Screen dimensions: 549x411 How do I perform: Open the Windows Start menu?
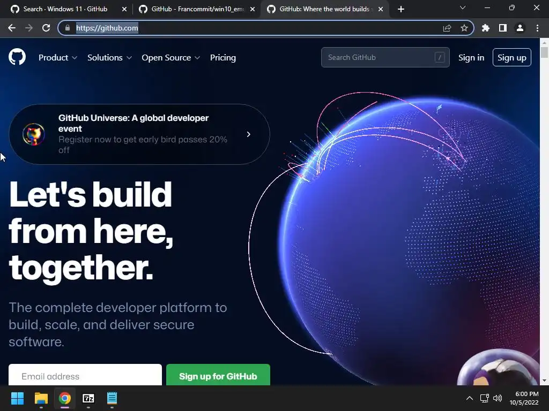tap(17, 398)
